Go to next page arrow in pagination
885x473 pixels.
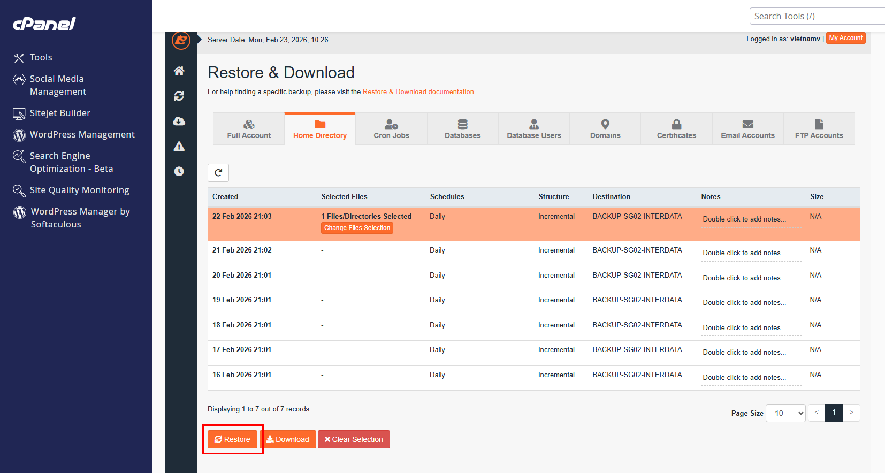pos(851,413)
